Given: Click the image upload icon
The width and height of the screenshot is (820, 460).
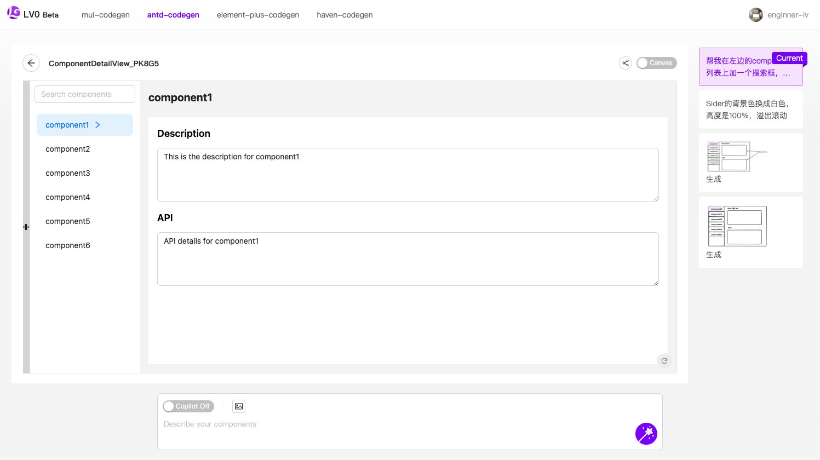Looking at the screenshot, I should 239,406.
